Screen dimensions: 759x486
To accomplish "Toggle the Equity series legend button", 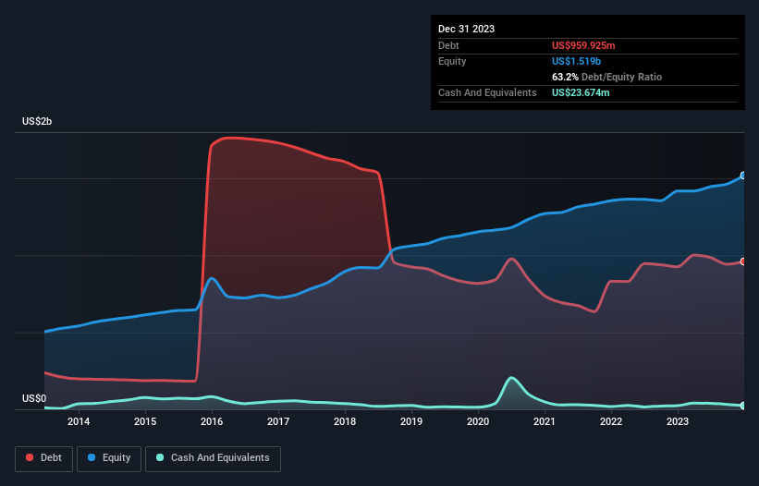I will click(x=109, y=458).
